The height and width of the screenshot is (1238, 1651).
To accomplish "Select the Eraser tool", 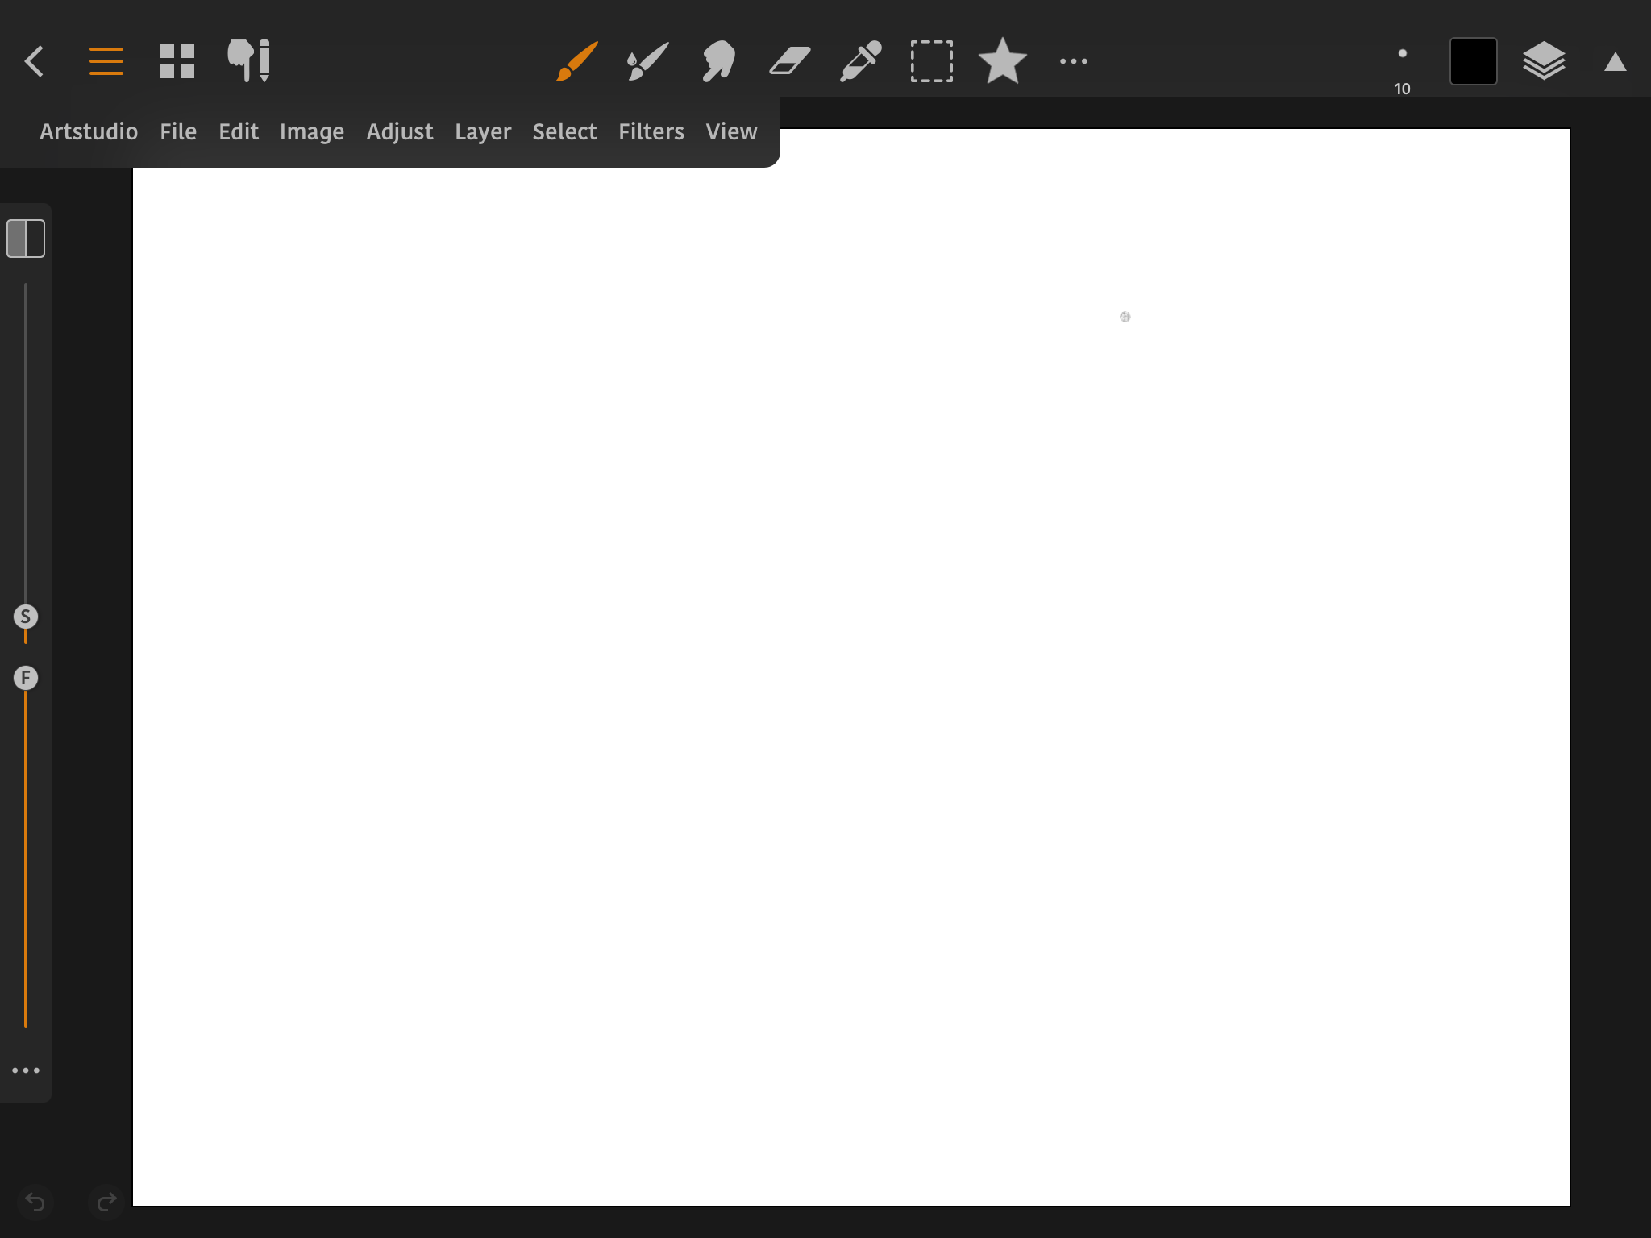I will tap(789, 61).
